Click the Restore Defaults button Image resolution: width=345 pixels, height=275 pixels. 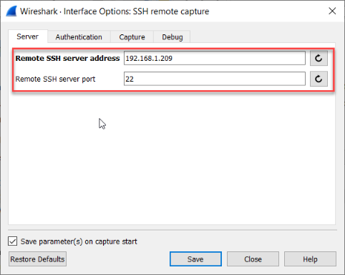pos(37,259)
